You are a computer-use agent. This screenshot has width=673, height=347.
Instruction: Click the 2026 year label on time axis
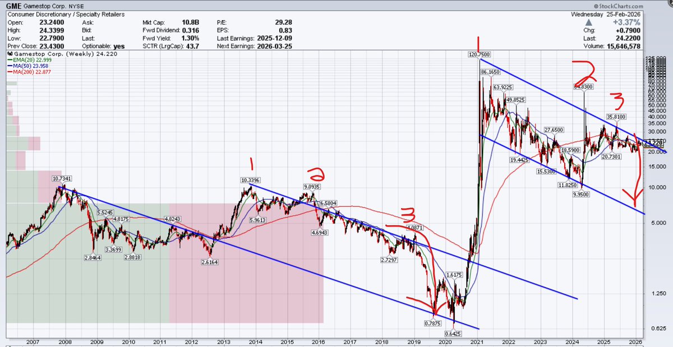pos(635,341)
